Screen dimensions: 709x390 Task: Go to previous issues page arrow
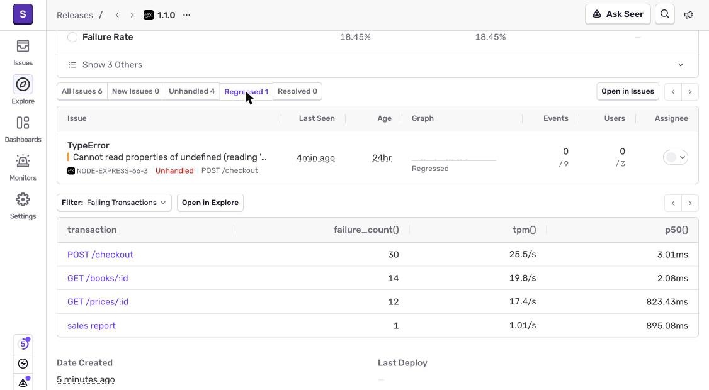click(673, 92)
